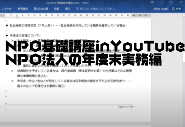This screenshot has height=127, width=185.
Task: Click the arrow bullet before 役員新任
Action: pos(13,71)
